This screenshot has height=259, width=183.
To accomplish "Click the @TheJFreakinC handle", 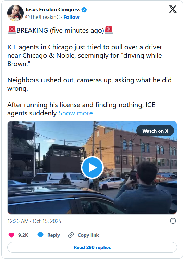I will [x=42, y=17].
